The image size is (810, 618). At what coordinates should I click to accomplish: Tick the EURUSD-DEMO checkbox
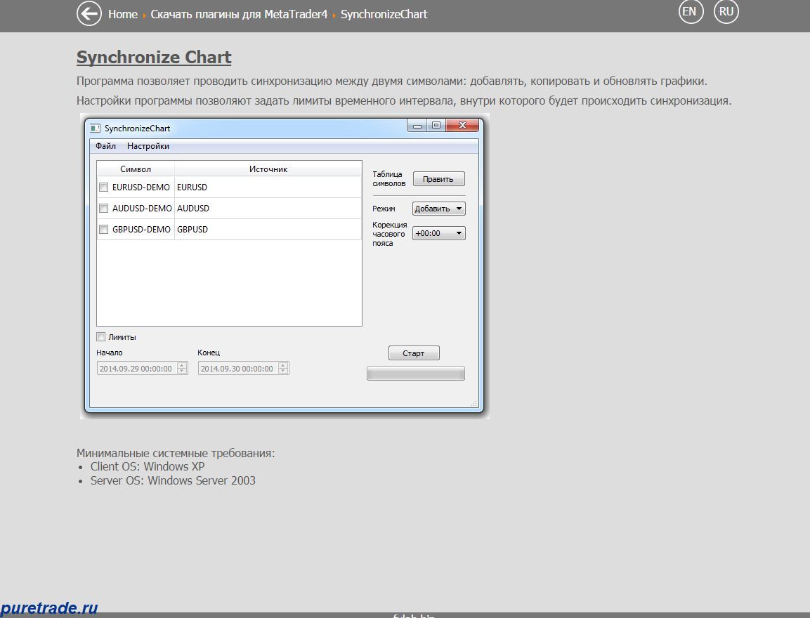(104, 188)
